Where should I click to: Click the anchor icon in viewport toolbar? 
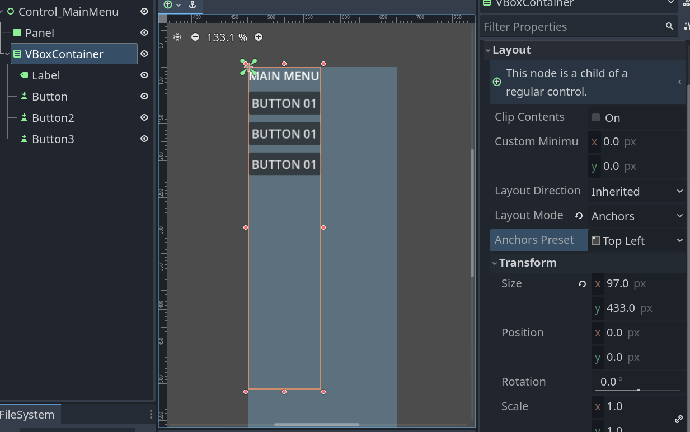(x=193, y=5)
